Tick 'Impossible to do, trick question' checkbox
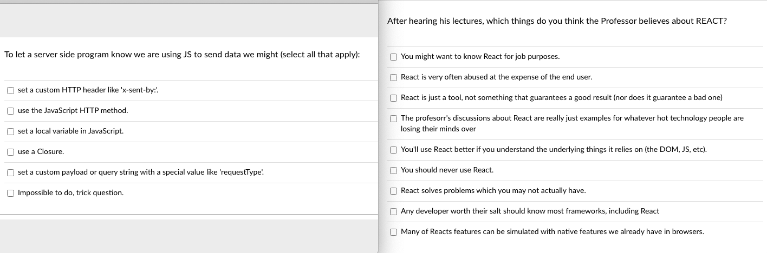The width and height of the screenshot is (767, 253). coord(10,193)
